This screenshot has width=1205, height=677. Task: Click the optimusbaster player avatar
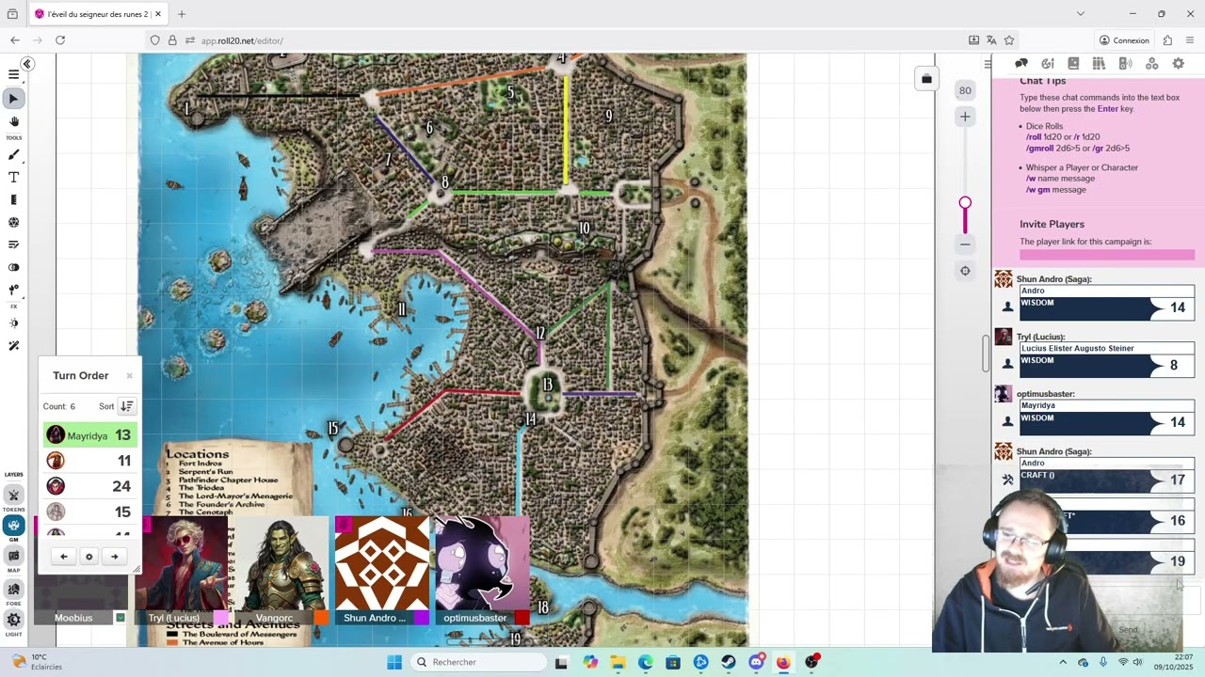[x=481, y=564]
